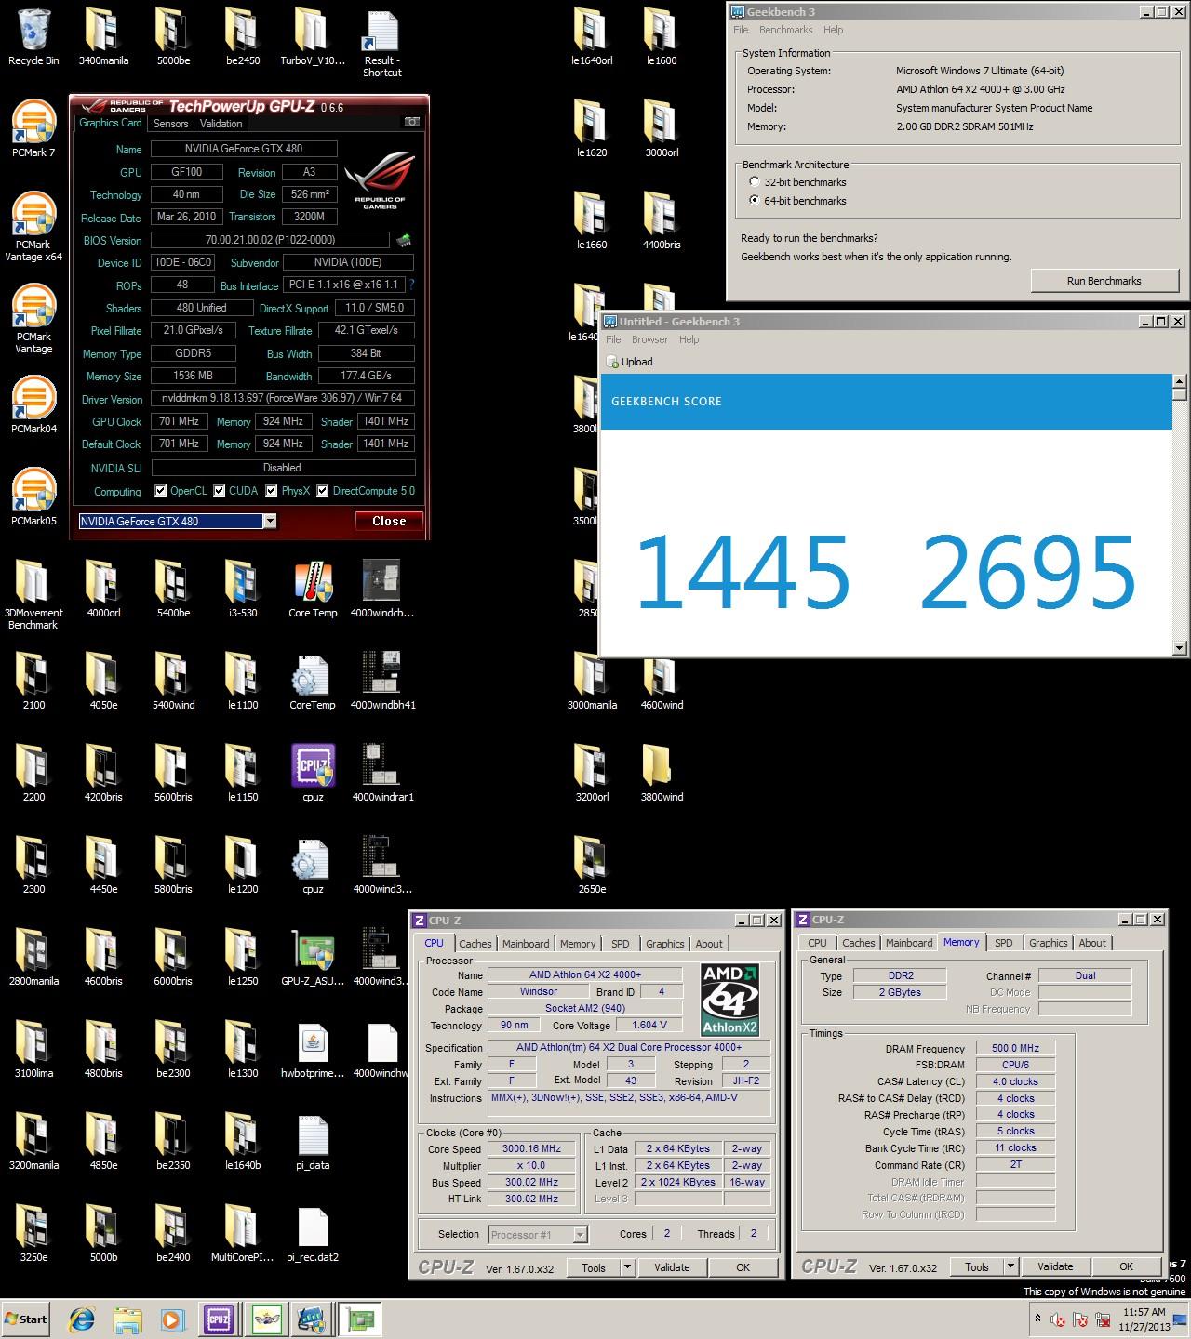Open Caches tab in left CPU-Z

475,943
